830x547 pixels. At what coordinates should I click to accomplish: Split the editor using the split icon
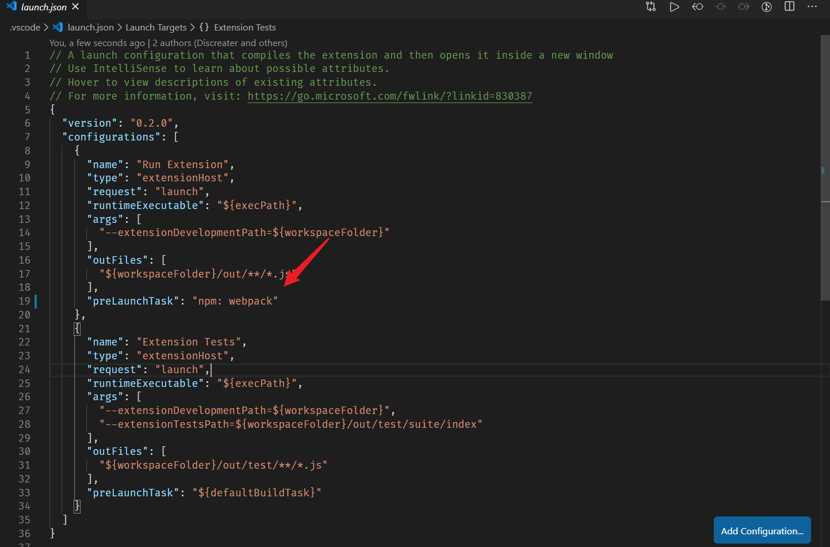(789, 7)
